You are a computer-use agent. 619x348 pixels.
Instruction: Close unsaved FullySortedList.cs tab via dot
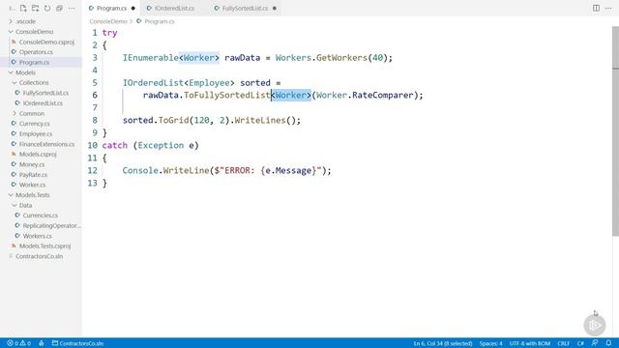pos(275,8)
